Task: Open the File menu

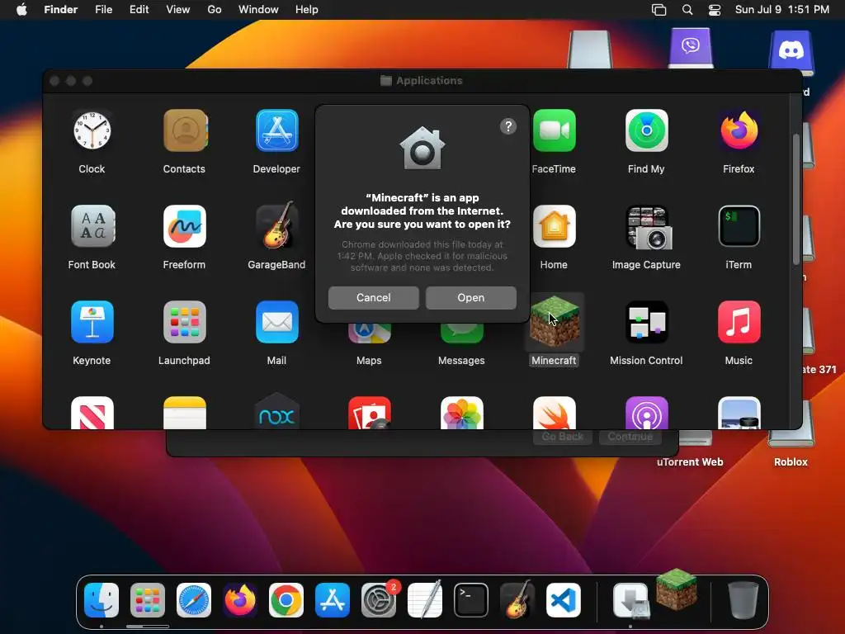Action: pyautogui.click(x=103, y=10)
